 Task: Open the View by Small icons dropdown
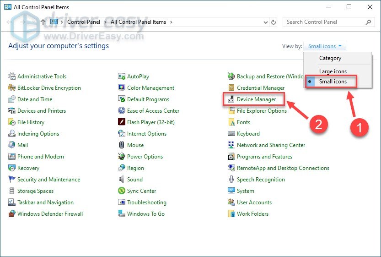click(325, 46)
